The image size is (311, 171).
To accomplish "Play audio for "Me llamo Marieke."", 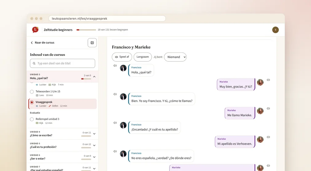I will coord(268,108).
